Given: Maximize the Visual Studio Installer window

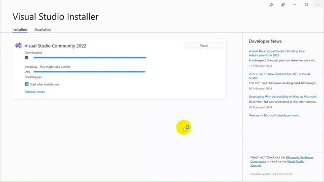Looking at the screenshot, I should [306, 5].
